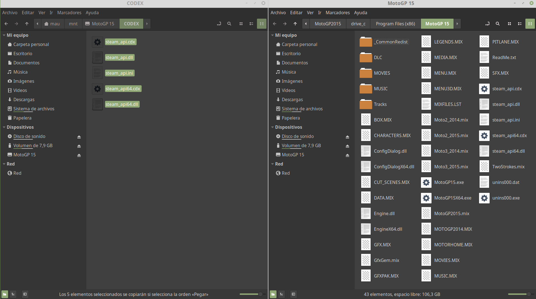Open Ver menu in MotoGP 15 window
The height and width of the screenshot is (299, 536).
click(x=310, y=13)
